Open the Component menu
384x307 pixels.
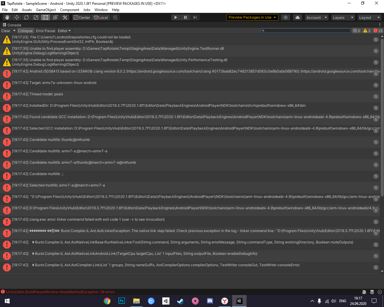pos(70,10)
